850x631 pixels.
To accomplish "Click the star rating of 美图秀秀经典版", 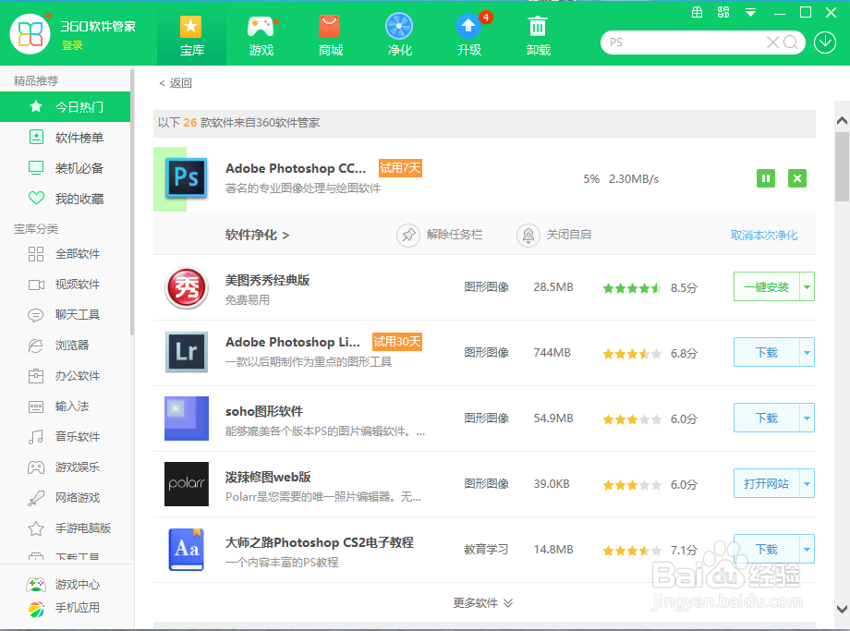I will [632, 288].
